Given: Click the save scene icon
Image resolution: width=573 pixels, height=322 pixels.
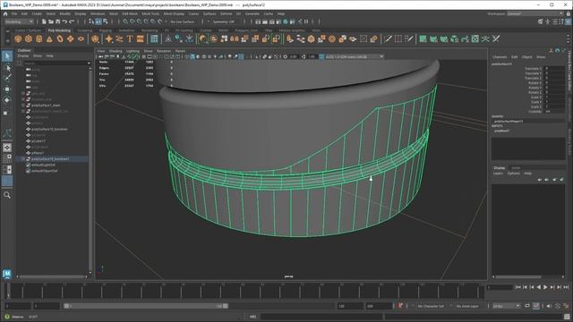Looking at the screenshot, I should pos(57,21).
